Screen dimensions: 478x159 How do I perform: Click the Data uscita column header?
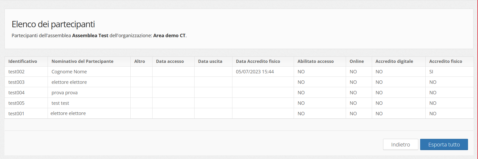[x=213, y=61]
